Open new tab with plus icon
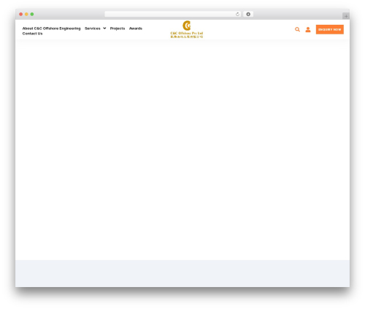 pos(346,16)
